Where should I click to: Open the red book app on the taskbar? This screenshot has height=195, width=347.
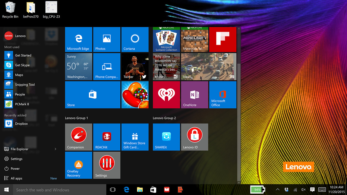pos(167,190)
